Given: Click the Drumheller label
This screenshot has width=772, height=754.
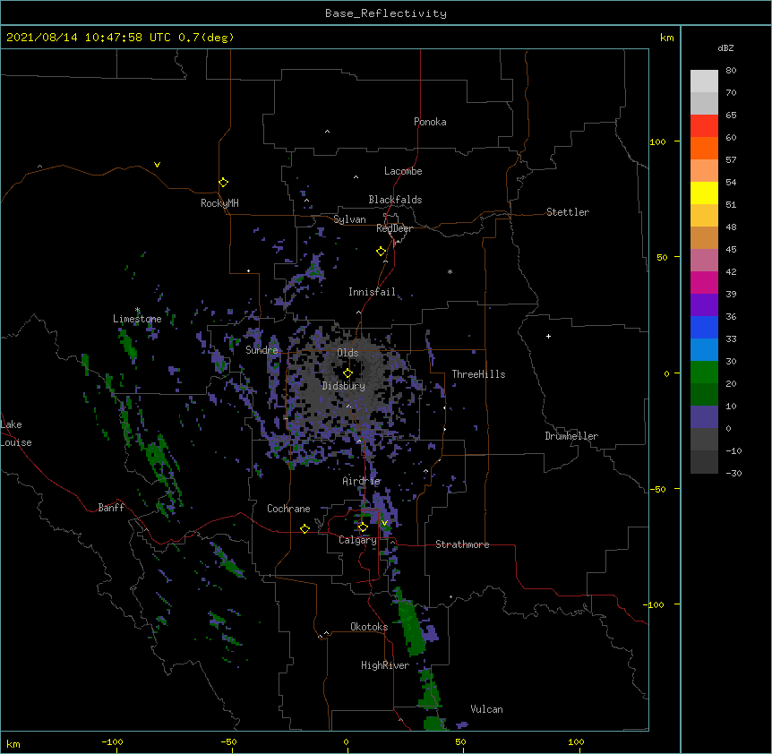Looking at the screenshot, I should click(571, 436).
